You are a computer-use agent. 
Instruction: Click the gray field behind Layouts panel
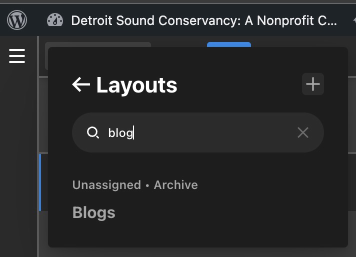coord(98,44)
